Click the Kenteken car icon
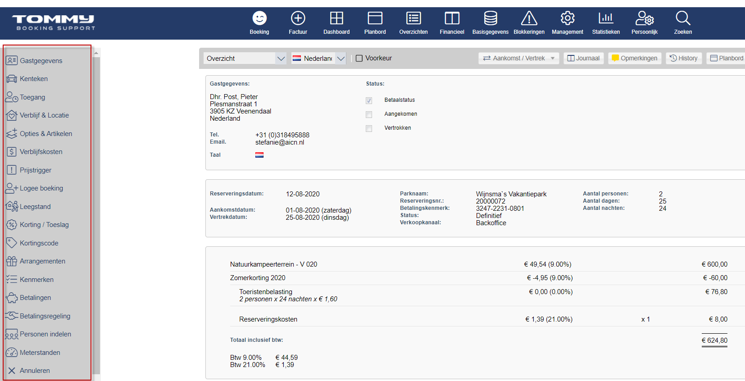This screenshot has width=745, height=381. (x=12, y=79)
